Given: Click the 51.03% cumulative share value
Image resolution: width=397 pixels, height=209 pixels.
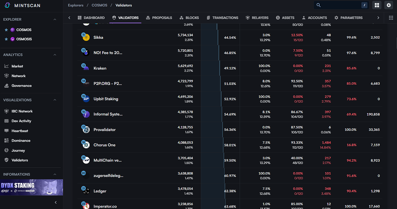Looking at the screenshot, I should coord(230,84).
